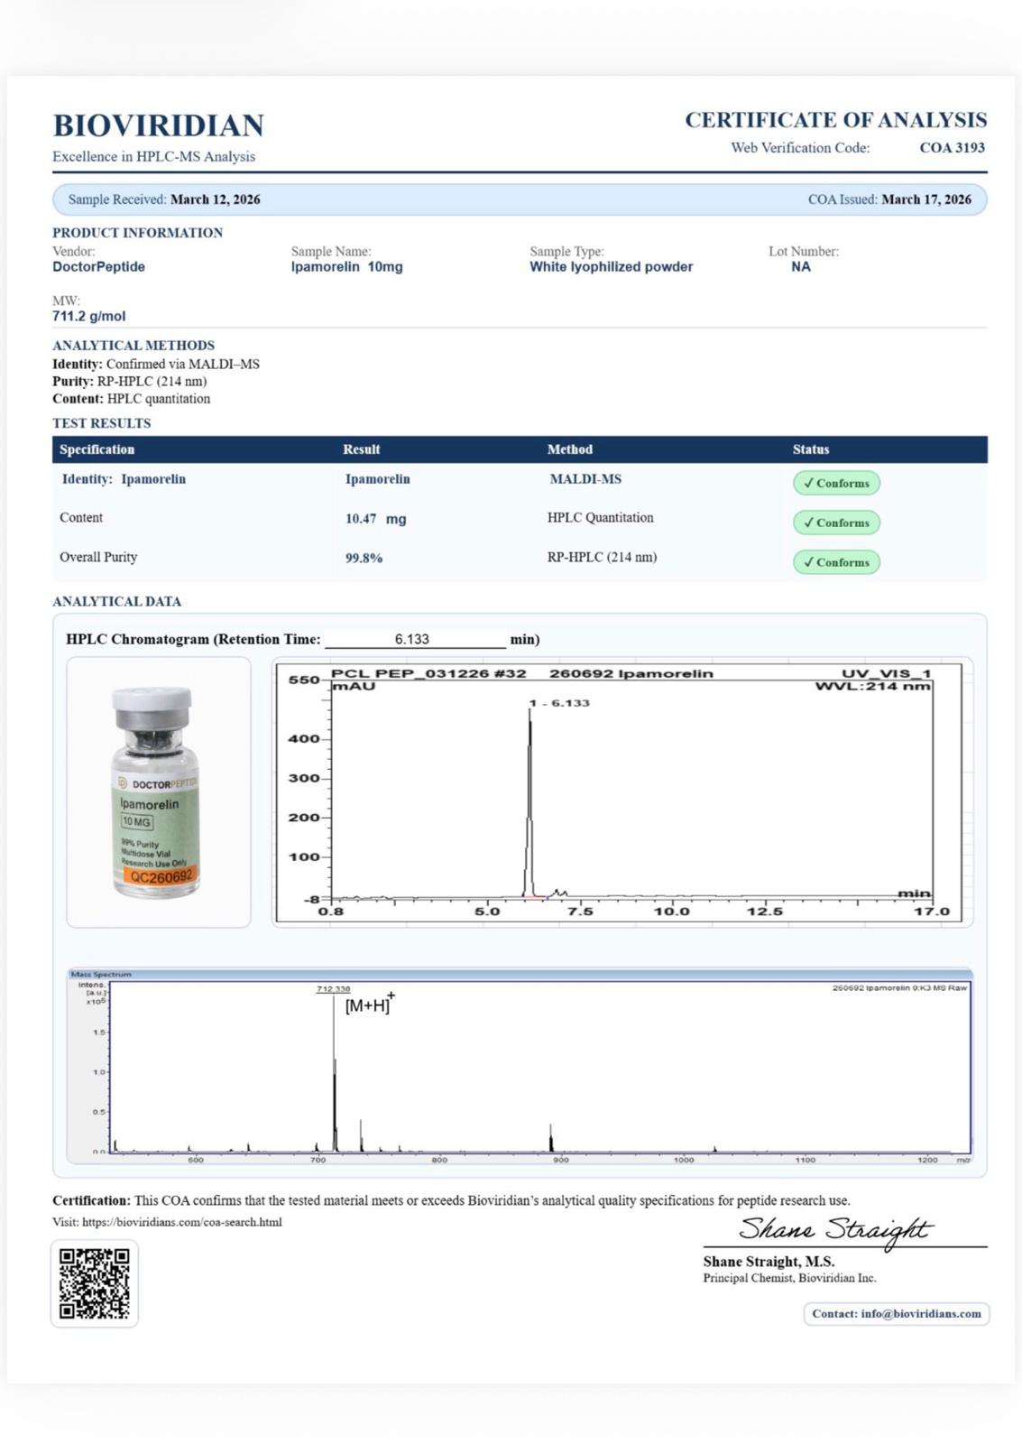Open the bioviridians.com coa-search link
1022x1444 pixels.
pos(181,1222)
